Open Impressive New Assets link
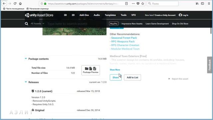Screen dimensions: 213x120 (x=132, y=24)
